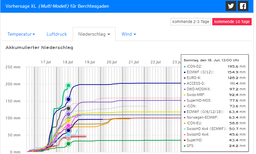Click the '18.Jul' date axis label

pyautogui.click(x=68, y=62)
